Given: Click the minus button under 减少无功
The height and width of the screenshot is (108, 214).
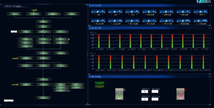Looking at the screenshot, I should pyautogui.click(x=155, y=99).
